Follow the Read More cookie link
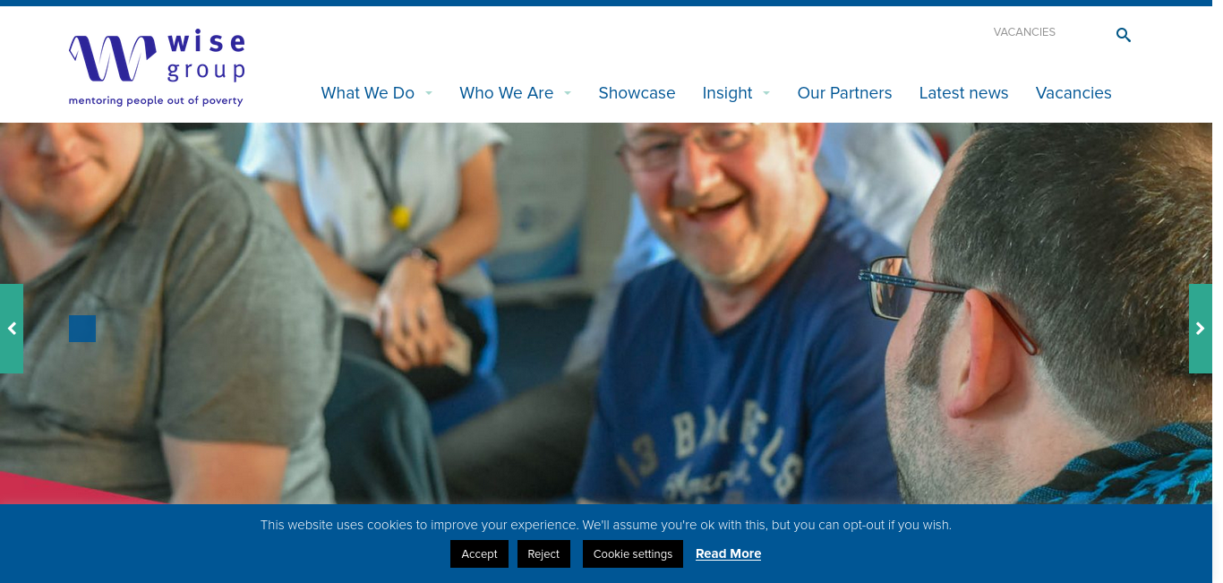Viewport: 1223px width, 583px height. click(x=728, y=553)
